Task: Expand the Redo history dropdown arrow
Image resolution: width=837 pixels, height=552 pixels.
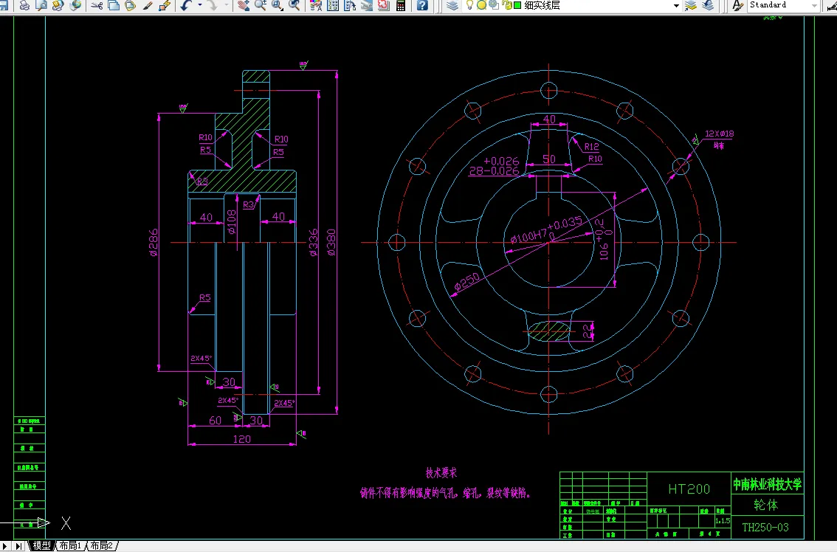Action: [x=226, y=5]
